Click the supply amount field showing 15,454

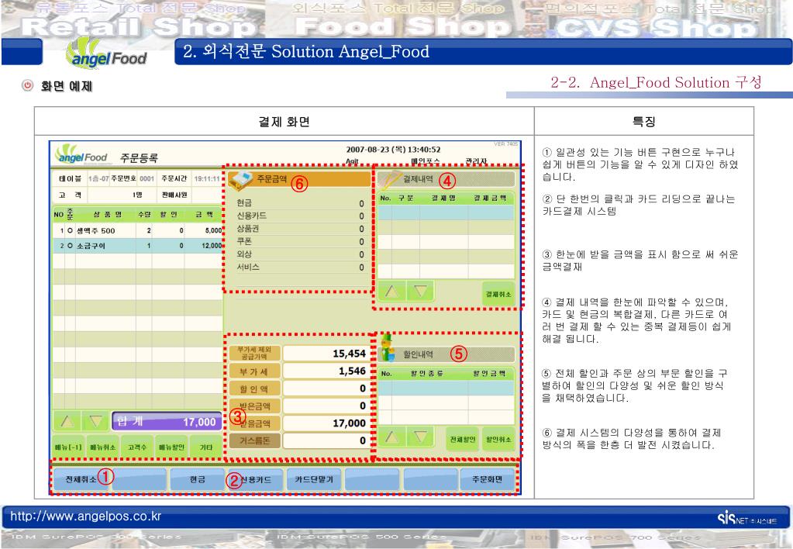[x=325, y=353]
